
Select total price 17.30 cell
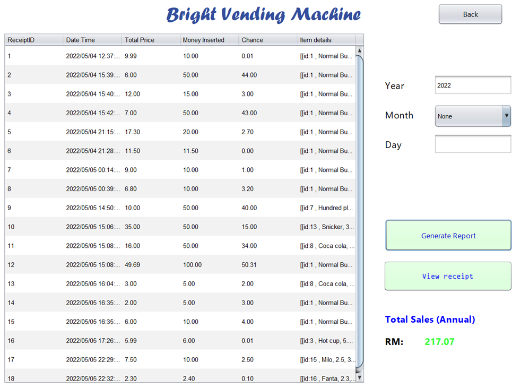click(151, 132)
